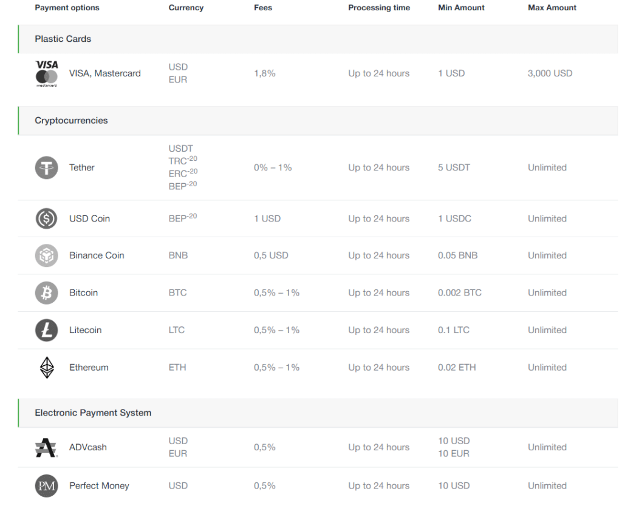This screenshot has width=622, height=506.
Task: Select the Litecoin logo icon
Action: click(46, 330)
